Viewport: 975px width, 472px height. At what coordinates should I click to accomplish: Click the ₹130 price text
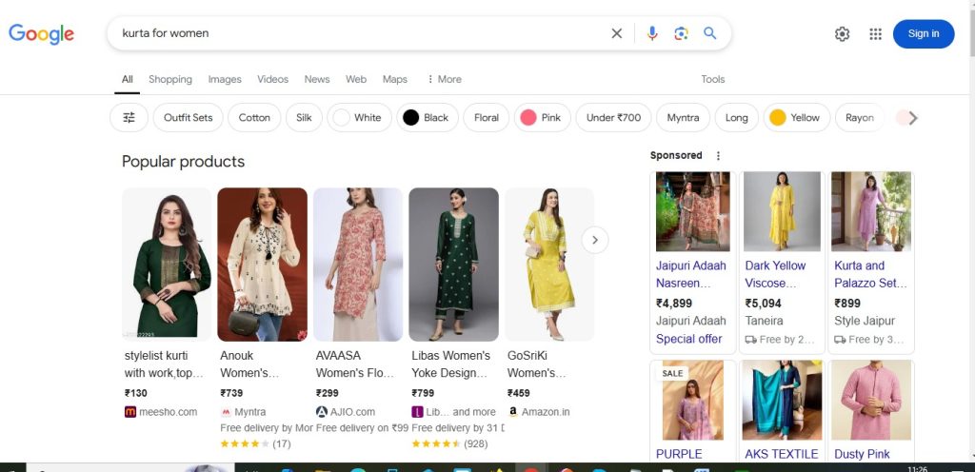[x=136, y=393]
